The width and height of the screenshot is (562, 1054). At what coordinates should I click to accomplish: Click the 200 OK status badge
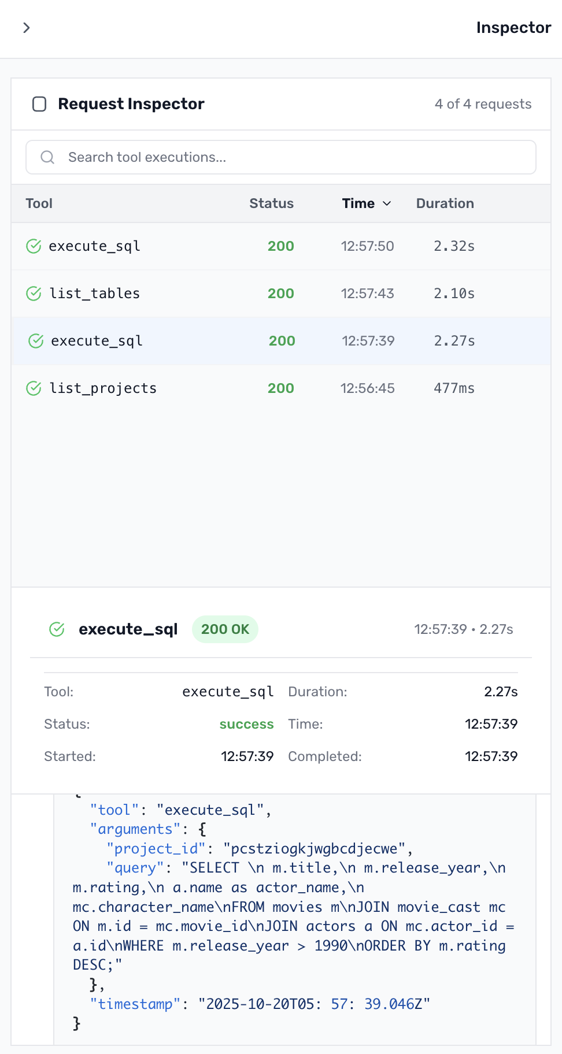(x=225, y=629)
